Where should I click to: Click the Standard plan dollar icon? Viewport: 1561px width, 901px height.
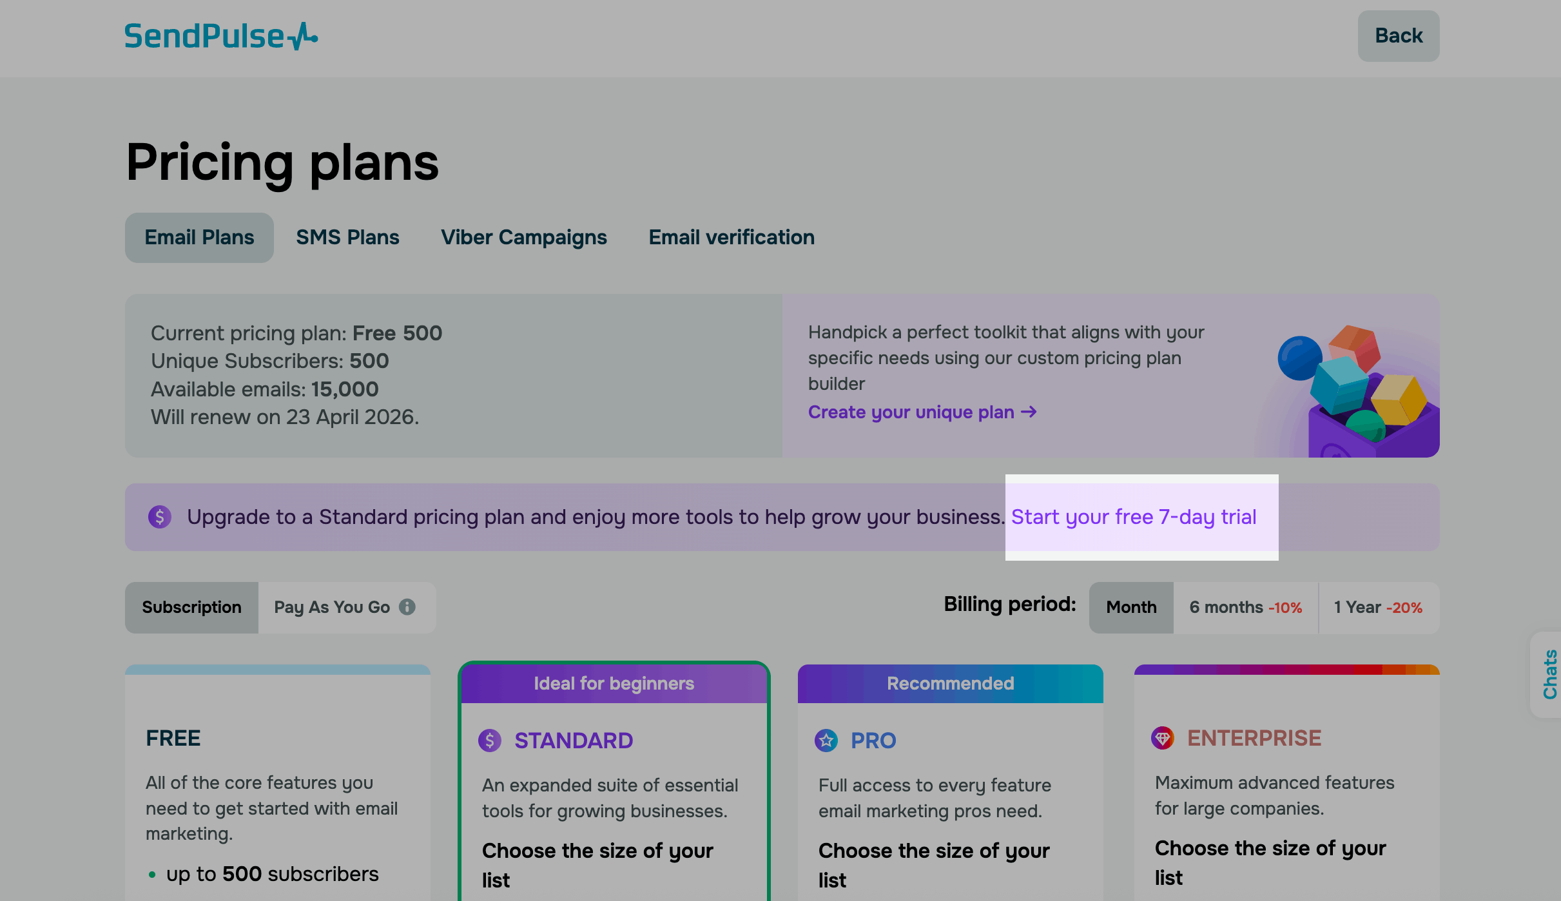coord(490,741)
